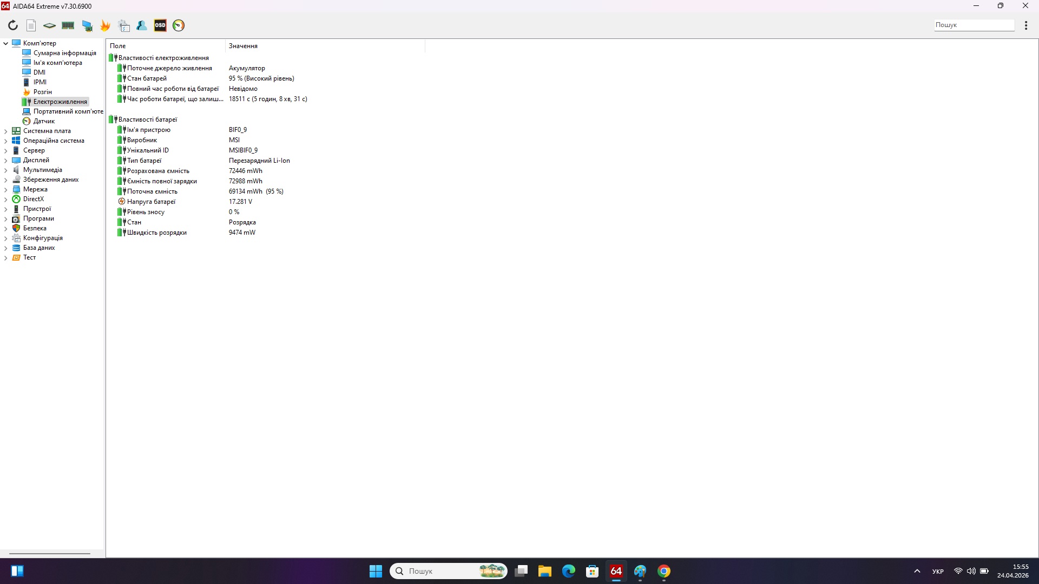Click the OSD panel icon
The height and width of the screenshot is (584, 1039).
tap(160, 25)
